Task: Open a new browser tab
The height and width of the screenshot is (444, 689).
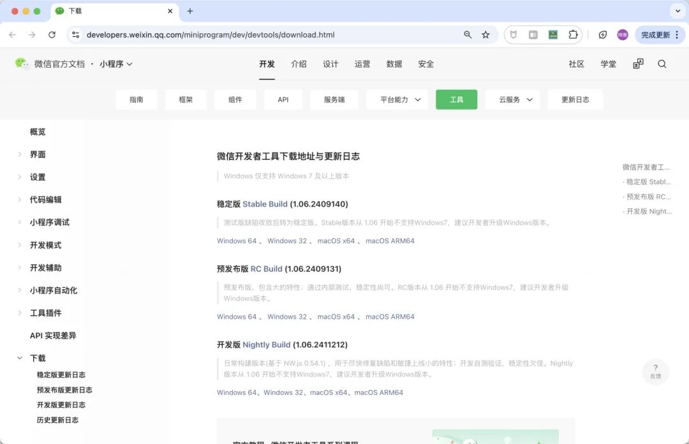Action: click(x=190, y=11)
